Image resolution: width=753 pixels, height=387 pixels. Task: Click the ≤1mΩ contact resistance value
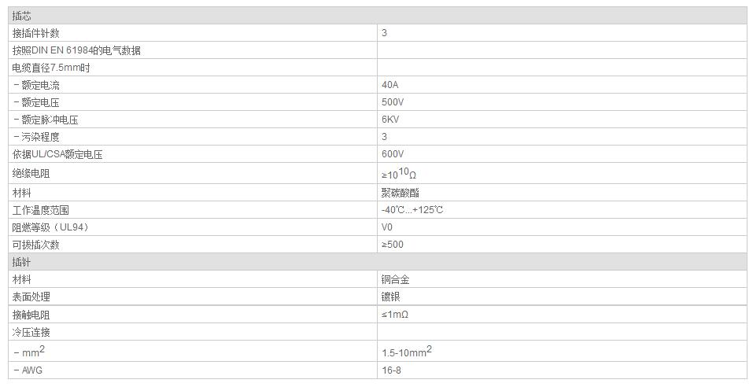[x=394, y=315]
